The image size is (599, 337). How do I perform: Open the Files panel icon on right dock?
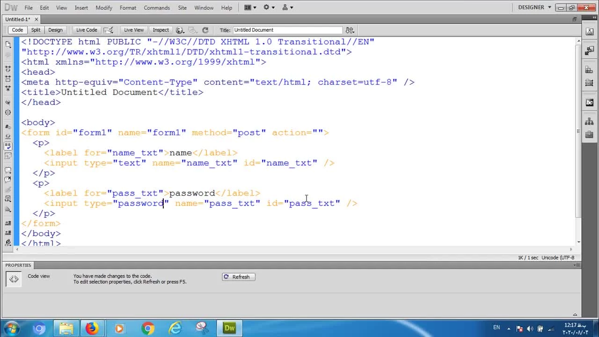pos(590,122)
